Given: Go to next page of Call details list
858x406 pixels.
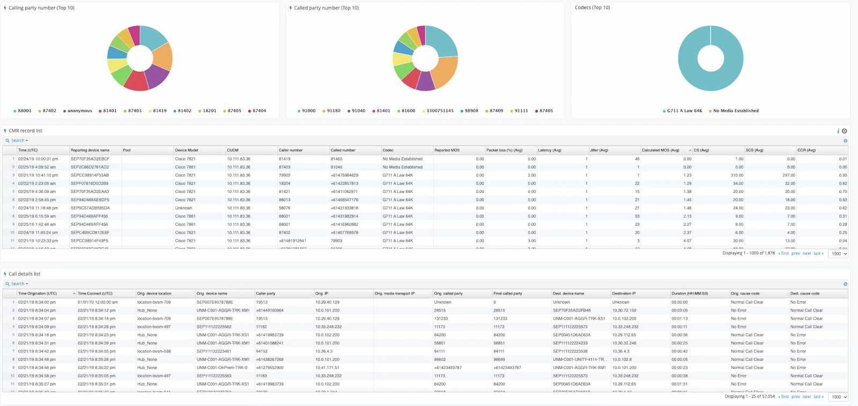Looking at the screenshot, I should (x=807, y=396).
